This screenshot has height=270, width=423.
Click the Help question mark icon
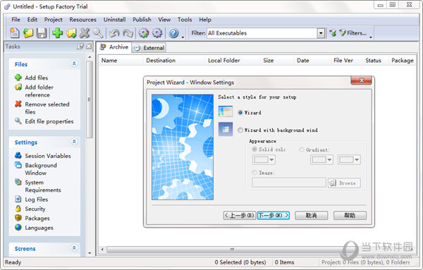[x=173, y=33]
